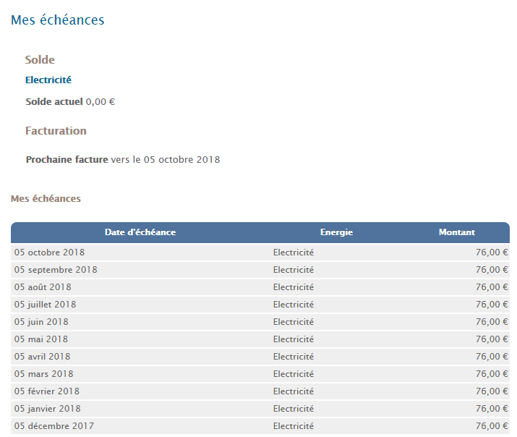
Task: Click the blue Electricité link under Solde
Action: pos(48,80)
